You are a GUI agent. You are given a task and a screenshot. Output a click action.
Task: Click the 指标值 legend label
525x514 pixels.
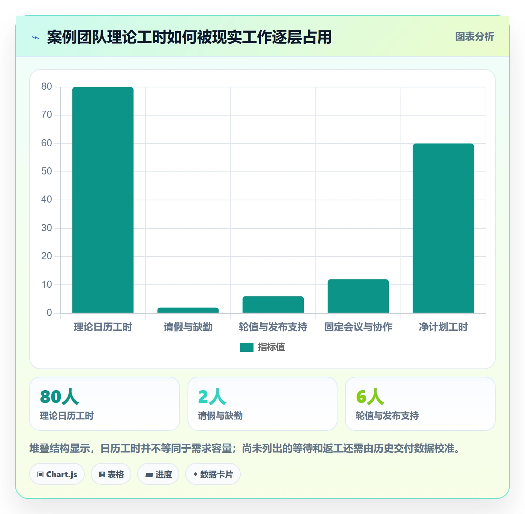pos(271,347)
